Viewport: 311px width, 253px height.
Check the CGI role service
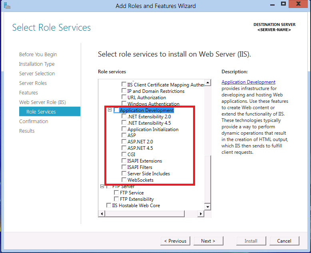pos(124,155)
